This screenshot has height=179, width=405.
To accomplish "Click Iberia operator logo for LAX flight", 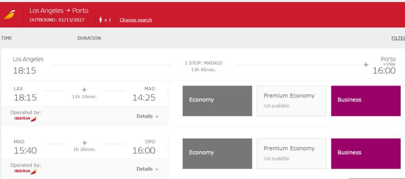I will click(x=26, y=119).
